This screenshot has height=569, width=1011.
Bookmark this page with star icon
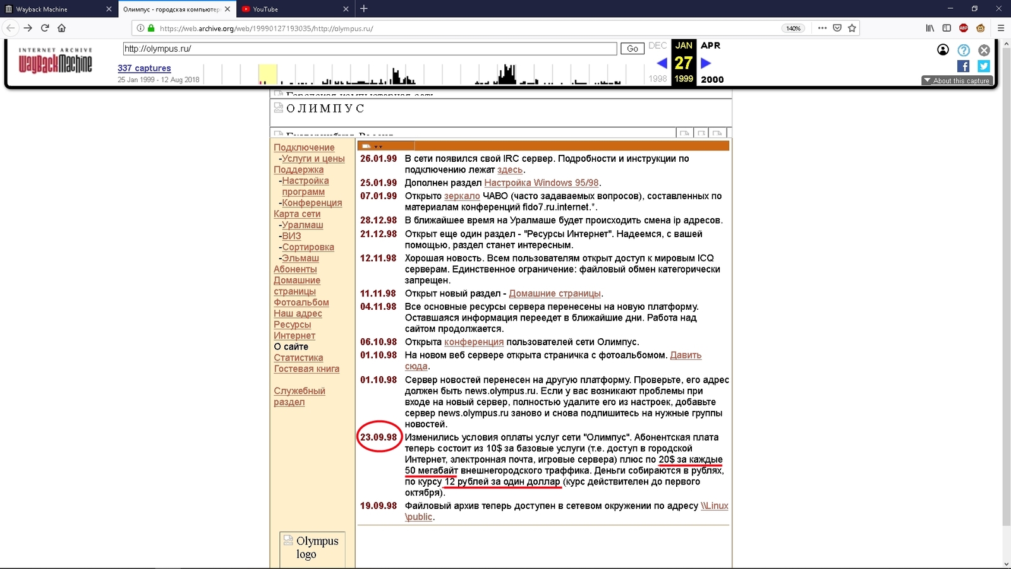[x=852, y=28]
